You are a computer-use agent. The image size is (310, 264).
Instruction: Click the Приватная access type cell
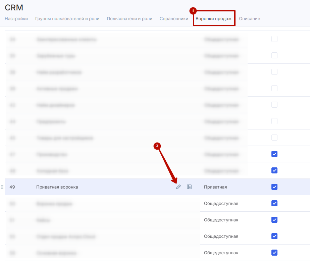point(215,187)
